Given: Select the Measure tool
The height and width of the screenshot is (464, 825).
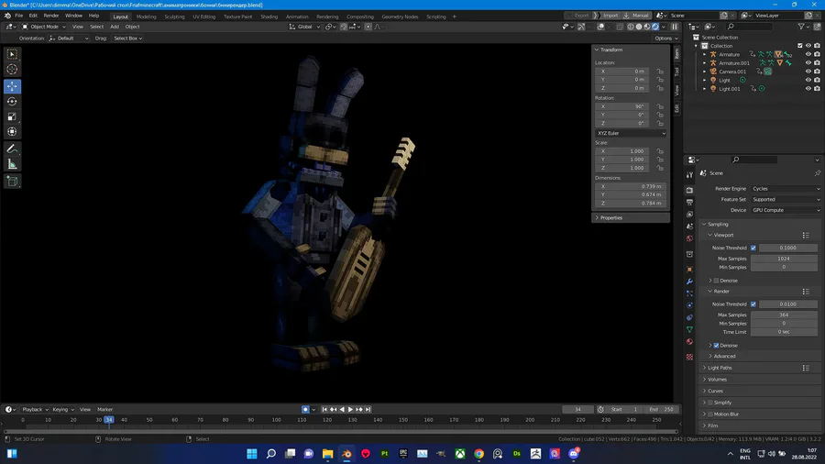Looking at the screenshot, I should tap(12, 164).
